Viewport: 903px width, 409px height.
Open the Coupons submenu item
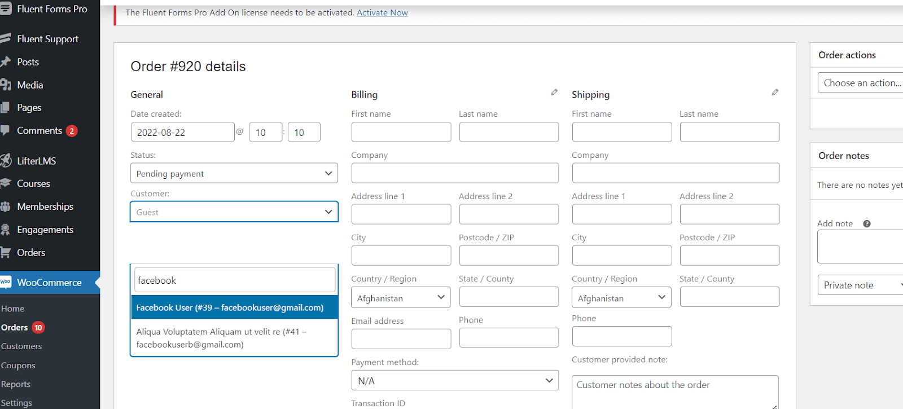click(18, 365)
